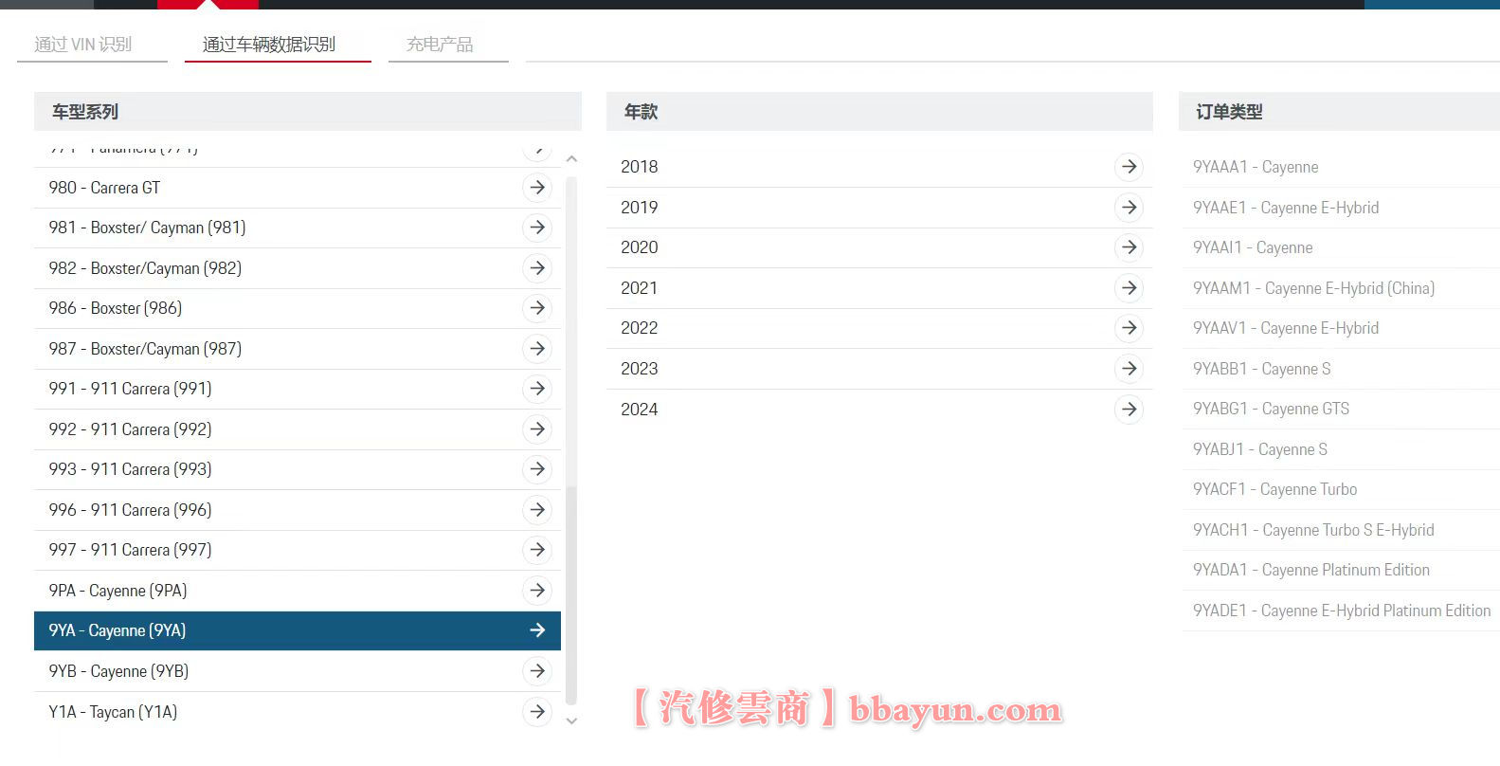1500x766 pixels.
Task: Click the arrow icon beside model year 2019
Action: pos(1129,207)
